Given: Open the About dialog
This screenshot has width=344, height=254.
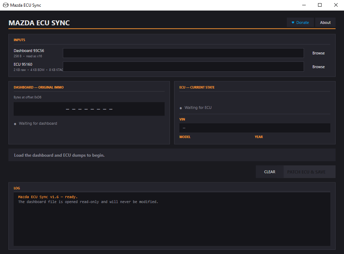Looking at the screenshot, I should tap(325, 22).
